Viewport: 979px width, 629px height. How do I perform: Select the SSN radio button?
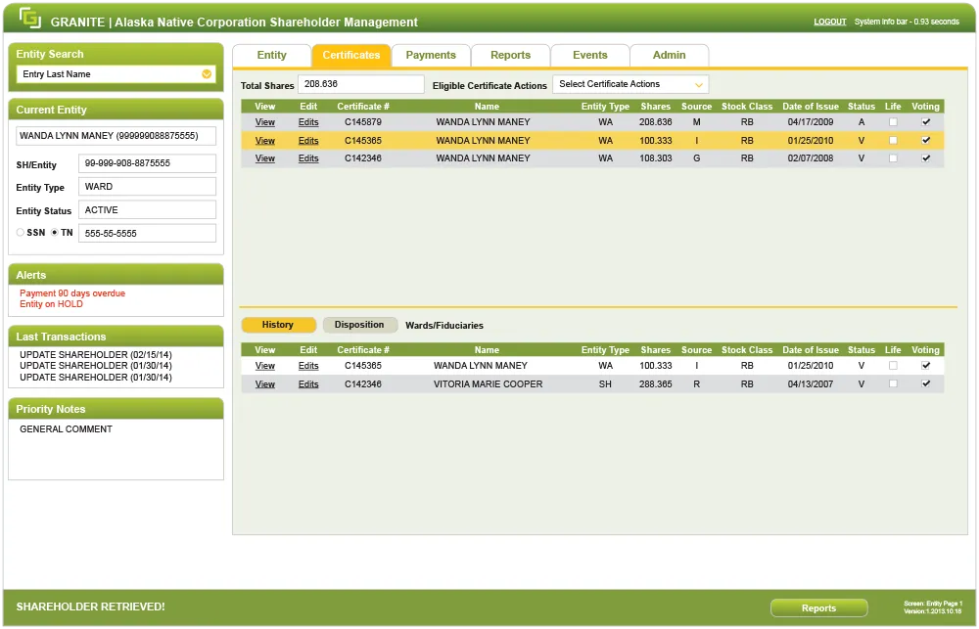pyautogui.click(x=21, y=233)
